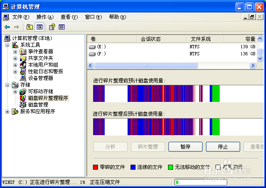Expand the 性能日志和警报 node

click(15, 72)
